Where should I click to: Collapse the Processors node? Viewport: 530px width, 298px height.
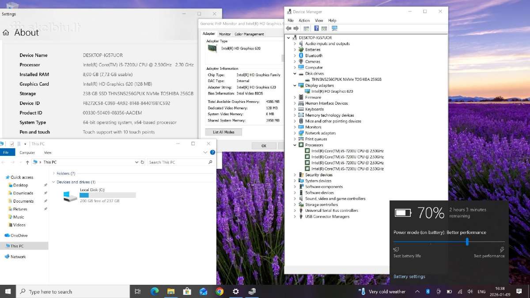tap(295, 145)
